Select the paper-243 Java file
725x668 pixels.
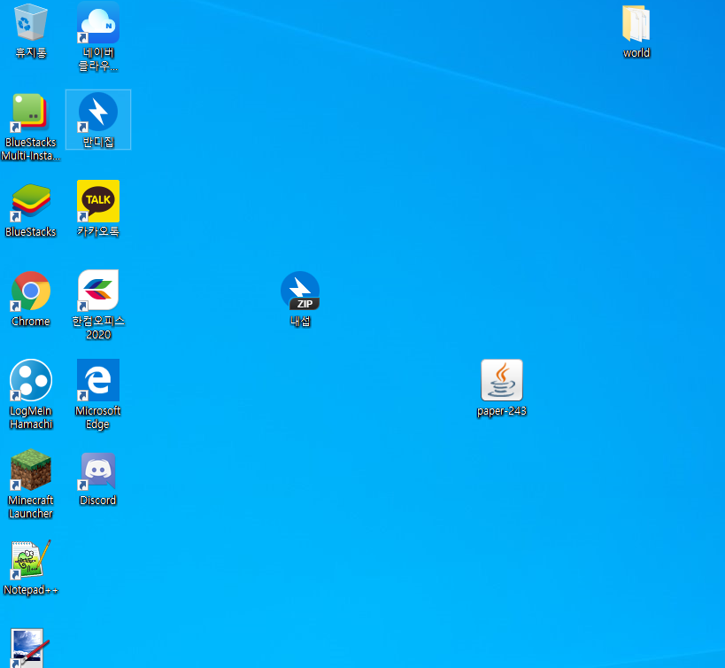coord(502,380)
